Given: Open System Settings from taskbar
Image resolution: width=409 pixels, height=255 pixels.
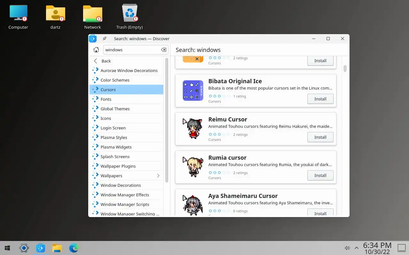Looking at the screenshot, I should (24, 248).
